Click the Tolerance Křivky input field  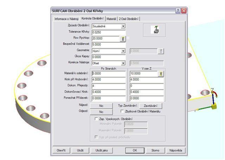(109, 32)
